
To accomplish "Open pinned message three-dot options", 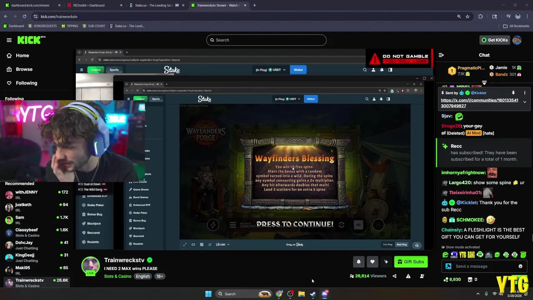I will pyautogui.click(x=525, y=93).
